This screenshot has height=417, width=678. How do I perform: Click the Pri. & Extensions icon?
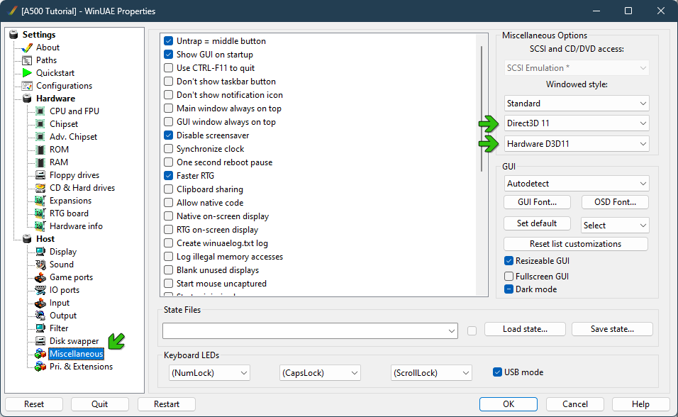click(40, 367)
